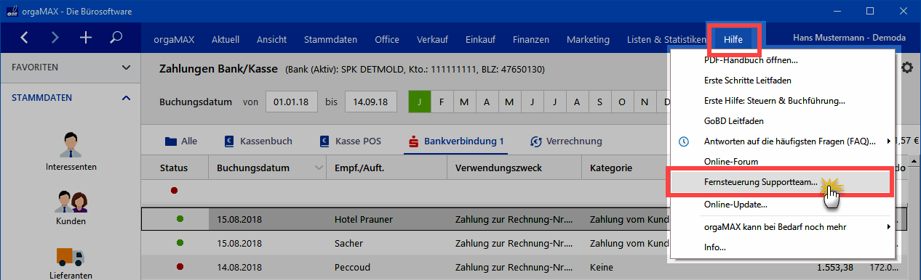Click the green status dot for Sacher
The height and width of the screenshot is (280, 921).
click(x=180, y=244)
